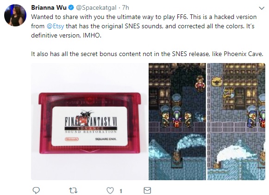This screenshot has height=195, width=269.
Task: Follow the @Etsy mention link
Action: pos(56,26)
